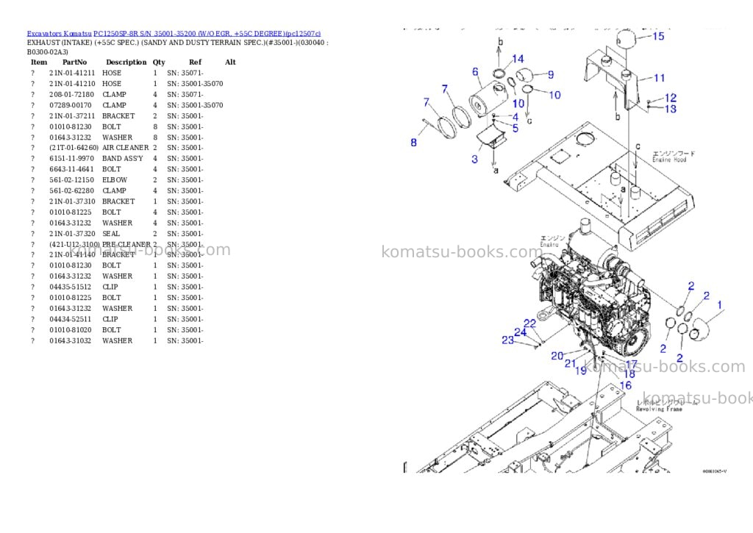Click callout number 6 in the diagram

475,72
